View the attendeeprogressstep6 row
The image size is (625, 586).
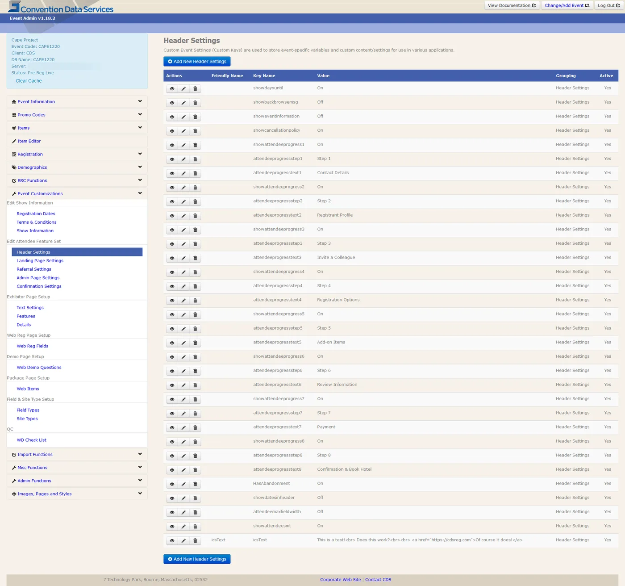pos(172,371)
